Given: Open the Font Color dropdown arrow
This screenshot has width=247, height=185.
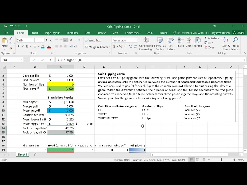Looking at the screenshot, I should tap(52, 47).
